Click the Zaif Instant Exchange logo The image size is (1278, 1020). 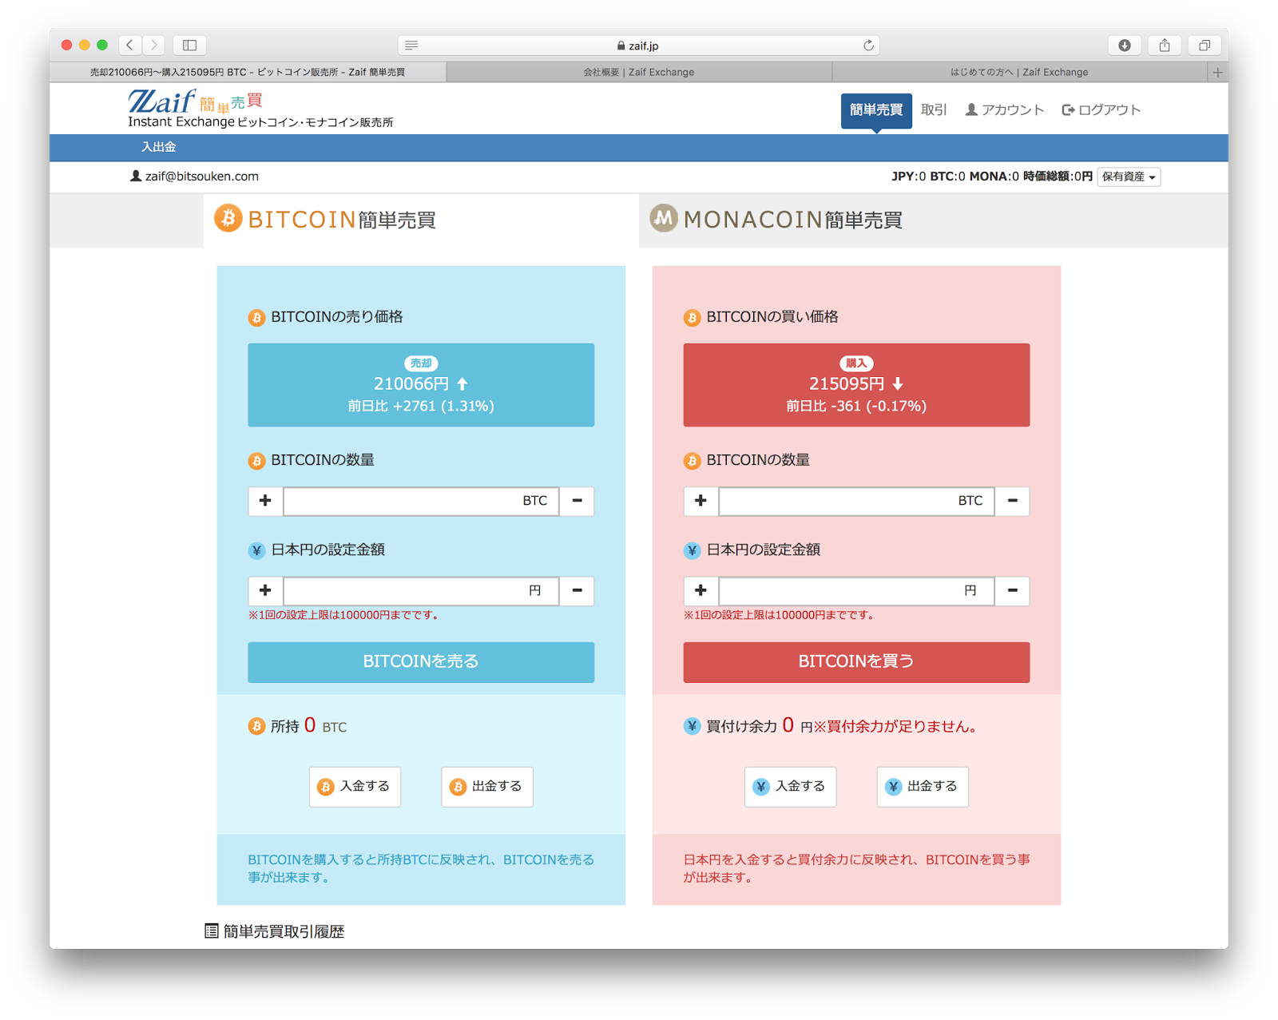tap(260, 109)
